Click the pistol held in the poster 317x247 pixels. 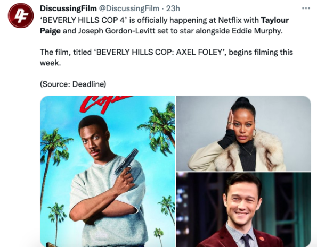[x=127, y=163]
